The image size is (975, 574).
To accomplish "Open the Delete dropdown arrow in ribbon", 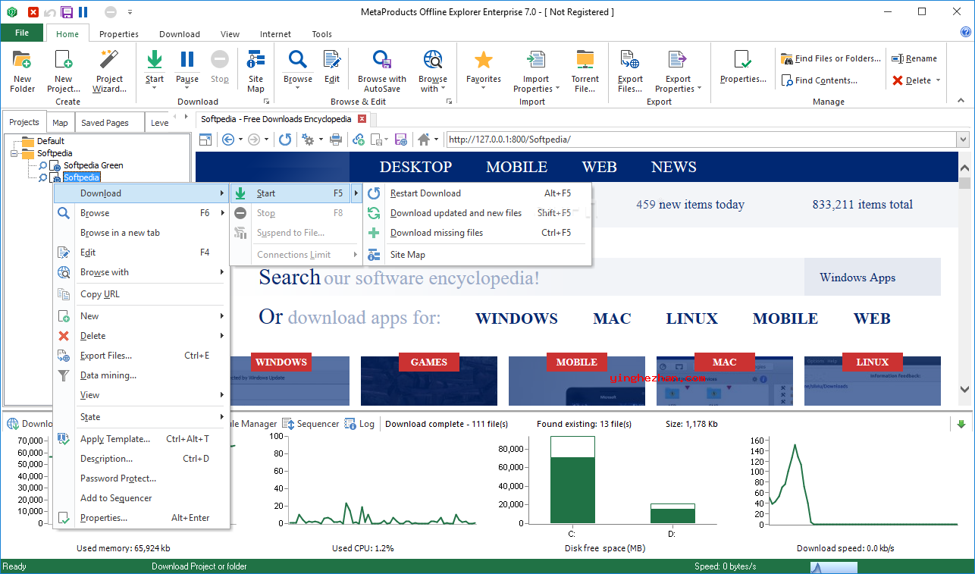I will tap(938, 80).
